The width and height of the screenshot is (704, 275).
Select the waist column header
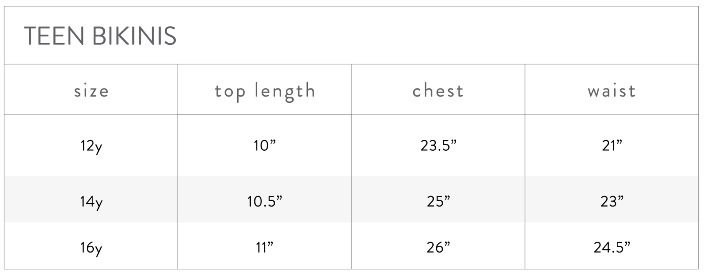pyautogui.click(x=612, y=91)
